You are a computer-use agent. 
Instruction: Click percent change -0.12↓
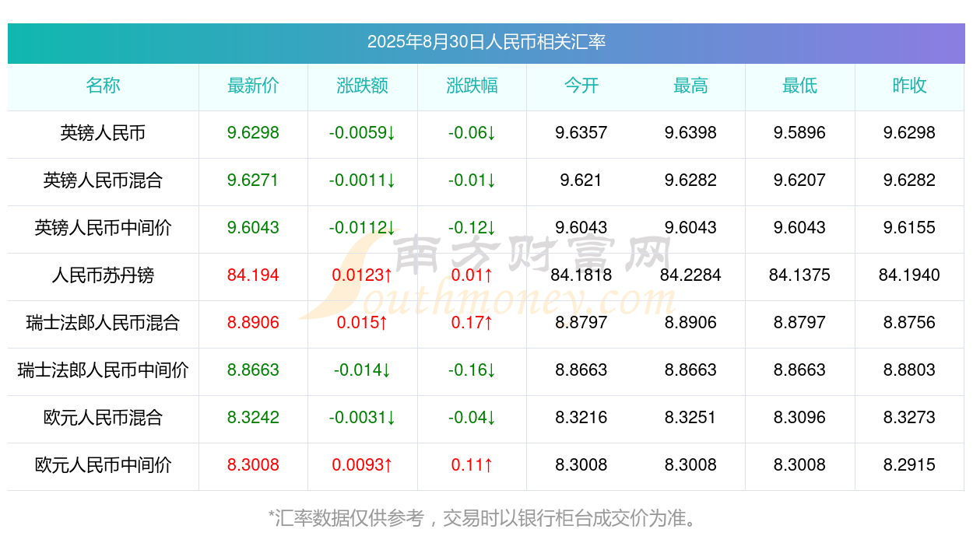472,228
